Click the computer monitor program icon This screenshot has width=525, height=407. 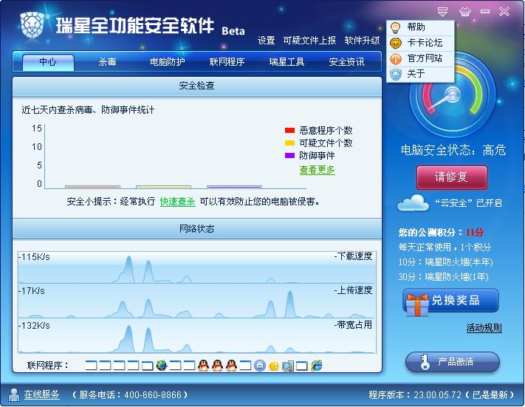tap(288, 366)
